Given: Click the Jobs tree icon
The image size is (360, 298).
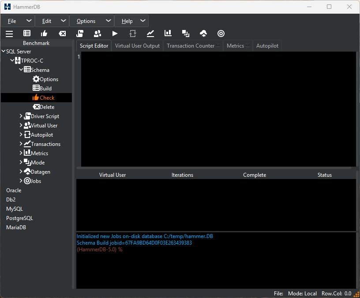Looking at the screenshot, I should click(x=27, y=181).
